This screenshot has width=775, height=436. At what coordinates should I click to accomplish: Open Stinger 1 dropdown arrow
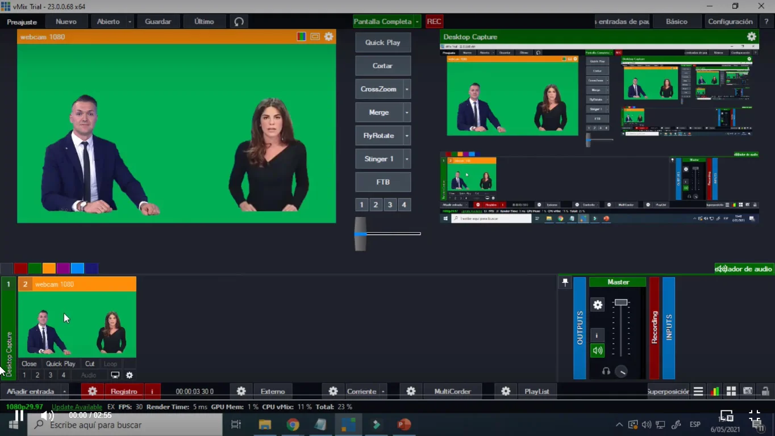click(x=407, y=159)
